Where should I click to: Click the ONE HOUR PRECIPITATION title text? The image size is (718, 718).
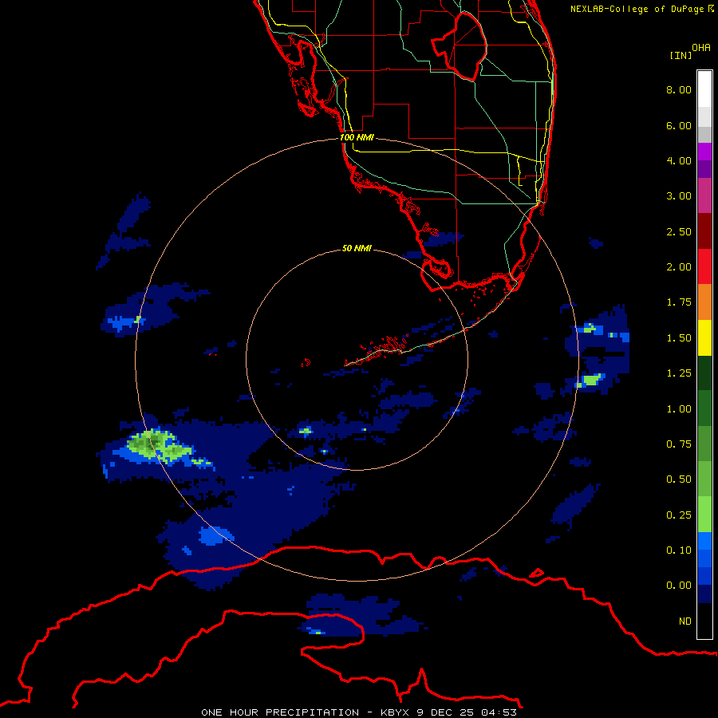280,712
